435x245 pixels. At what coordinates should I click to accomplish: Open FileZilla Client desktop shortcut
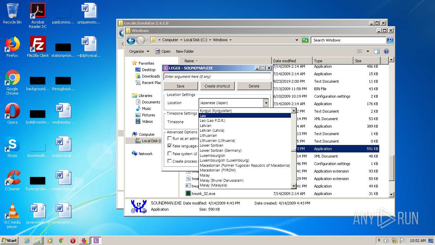pyautogui.click(x=38, y=47)
